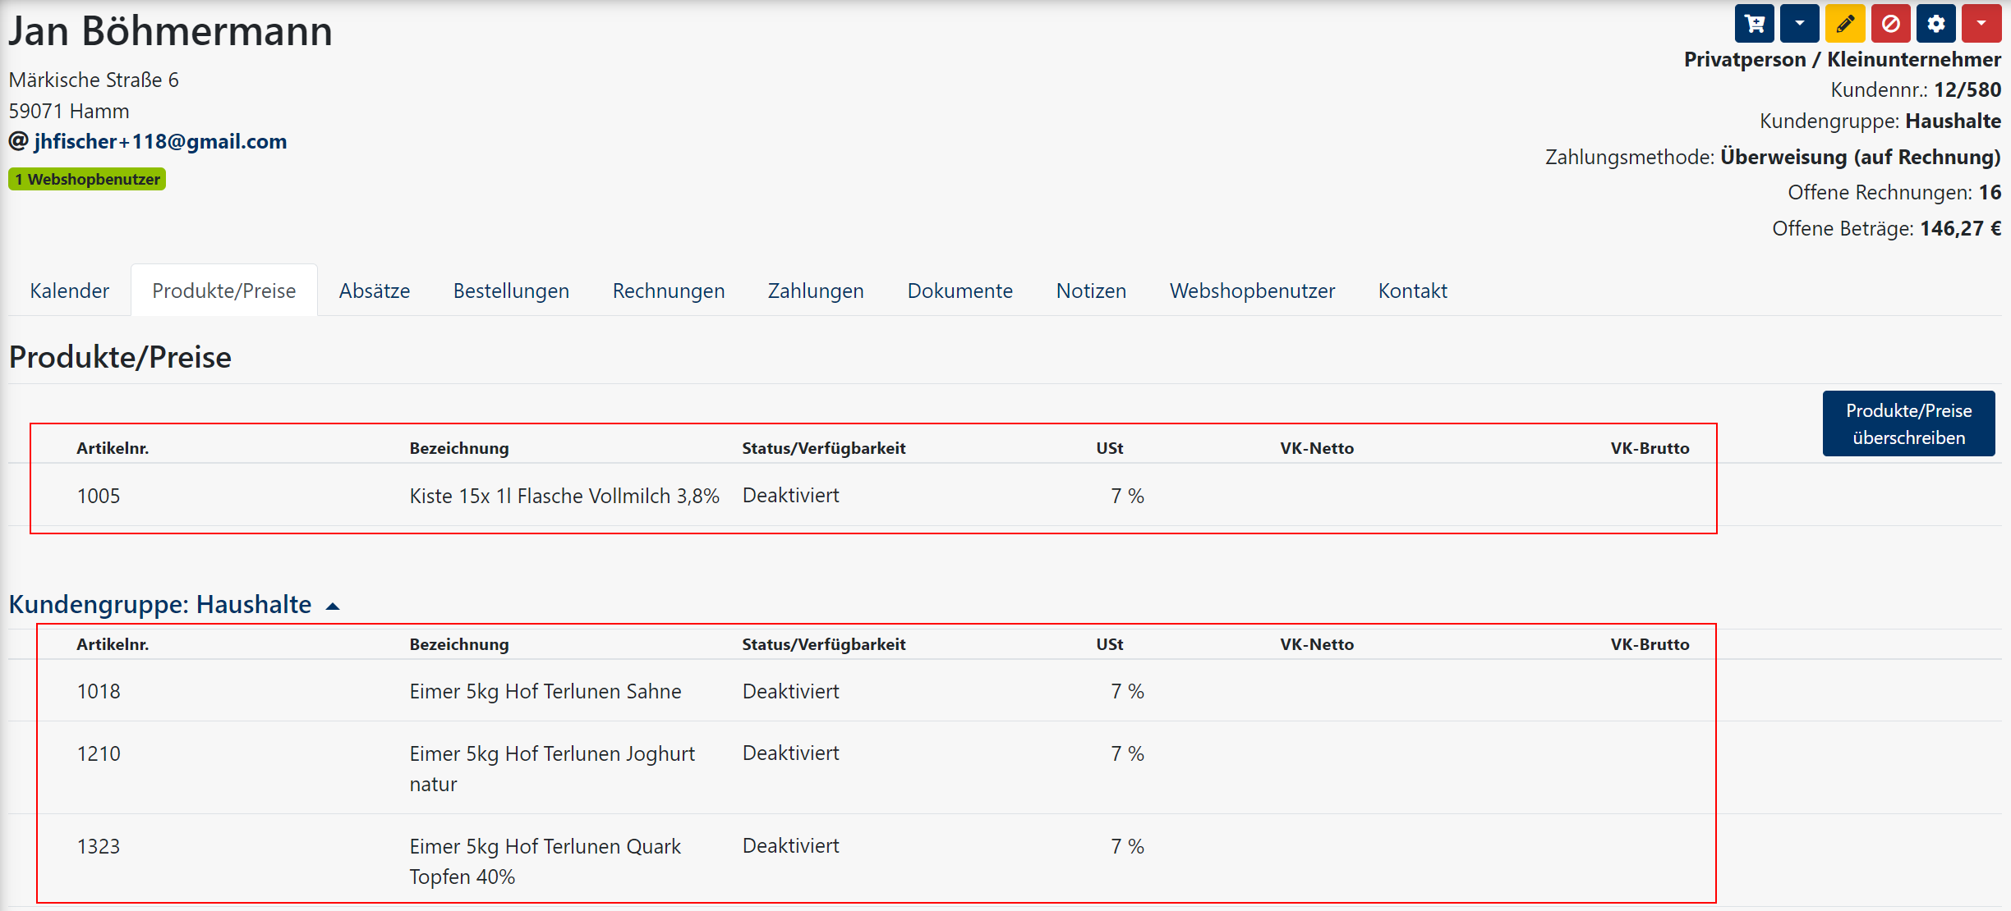Click the address Märkische Straße 6
The width and height of the screenshot is (2011, 911).
click(94, 80)
